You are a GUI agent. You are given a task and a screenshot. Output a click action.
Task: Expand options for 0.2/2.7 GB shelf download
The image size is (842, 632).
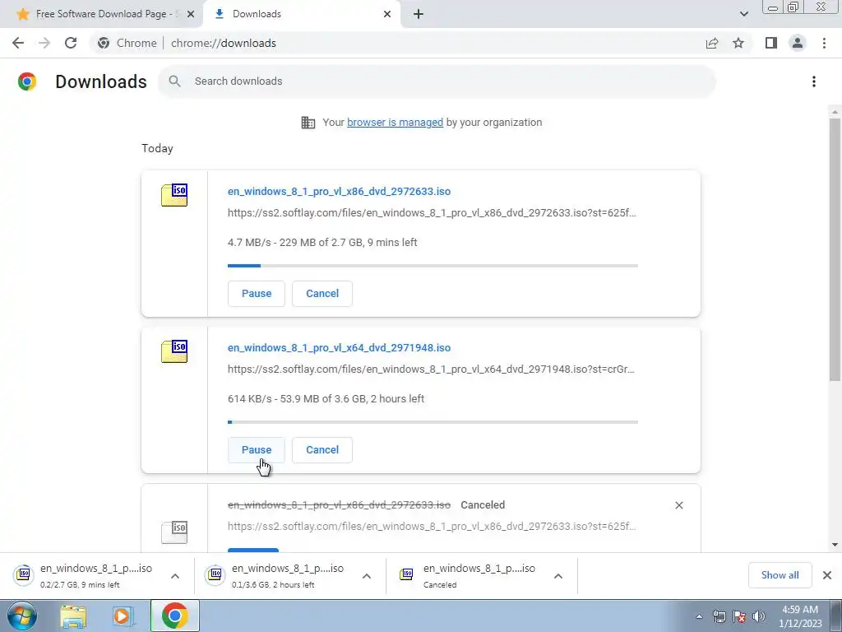pos(175,576)
